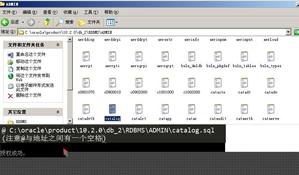Screen dimensions: 299x175
Task: Click the green Go button
Action: pyautogui.click(x=296, y=32)
